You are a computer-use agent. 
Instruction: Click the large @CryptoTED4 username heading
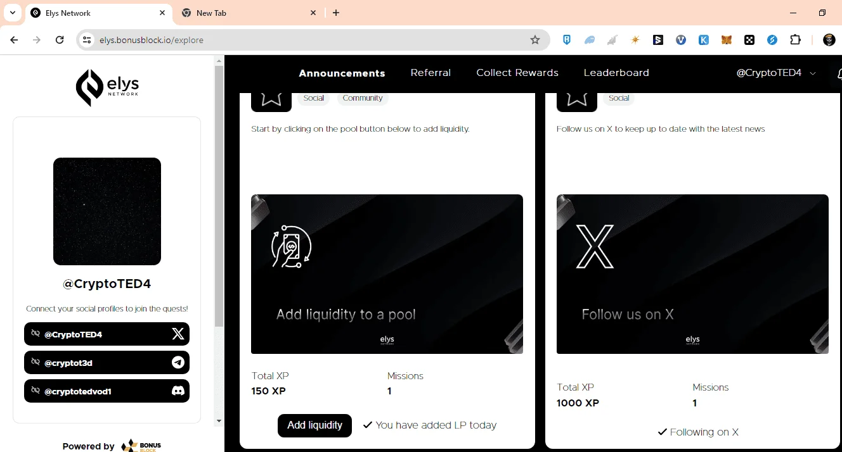(x=107, y=284)
